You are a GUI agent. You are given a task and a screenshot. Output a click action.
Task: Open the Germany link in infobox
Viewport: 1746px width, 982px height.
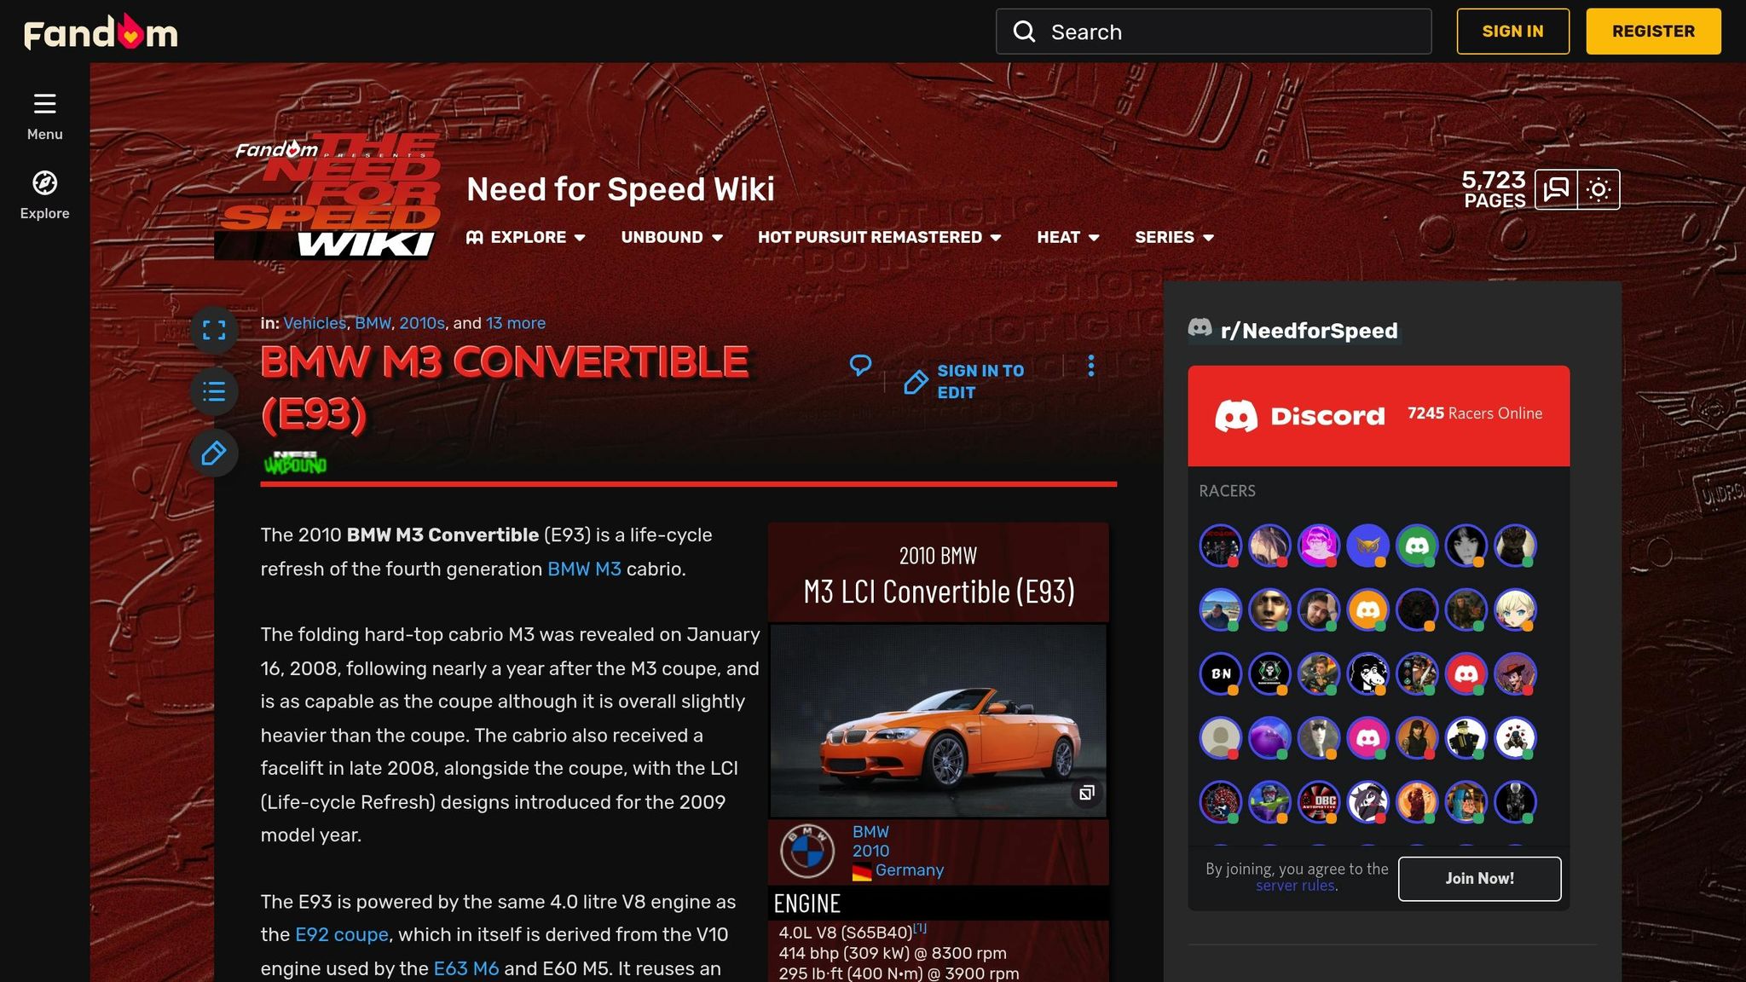tap(910, 870)
